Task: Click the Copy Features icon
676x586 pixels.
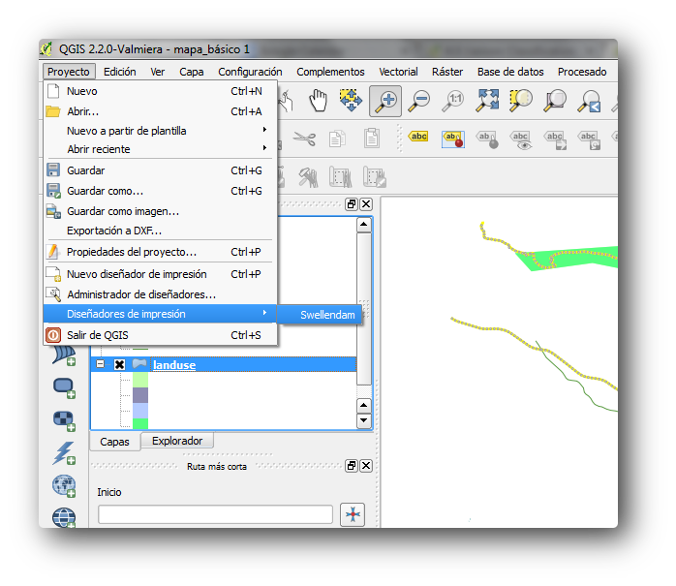Action: point(337,139)
